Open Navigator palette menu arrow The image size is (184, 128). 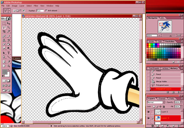tap(182, 18)
